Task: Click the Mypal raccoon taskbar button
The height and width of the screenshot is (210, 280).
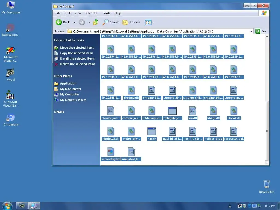Action: coord(22,206)
